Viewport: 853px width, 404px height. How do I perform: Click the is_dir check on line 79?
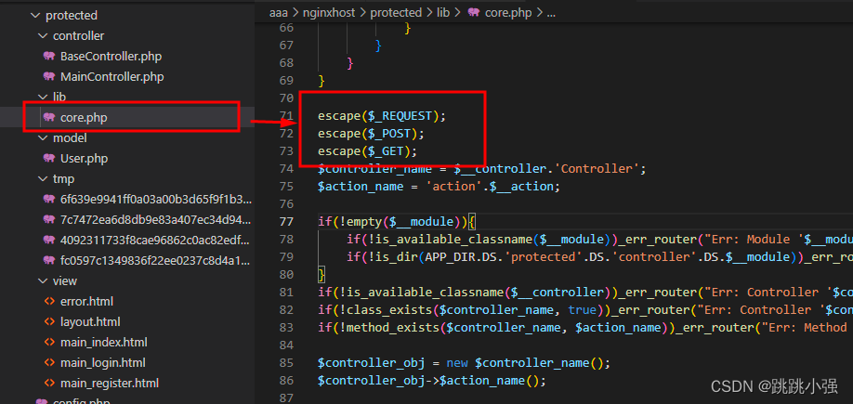pyautogui.click(x=599, y=256)
